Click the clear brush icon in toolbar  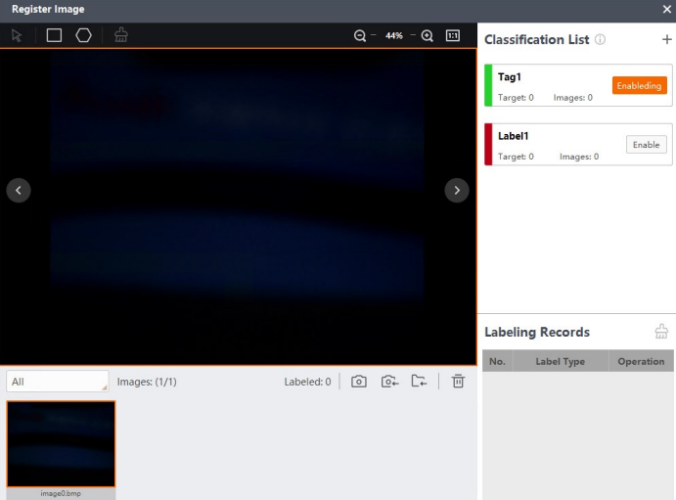(x=121, y=35)
